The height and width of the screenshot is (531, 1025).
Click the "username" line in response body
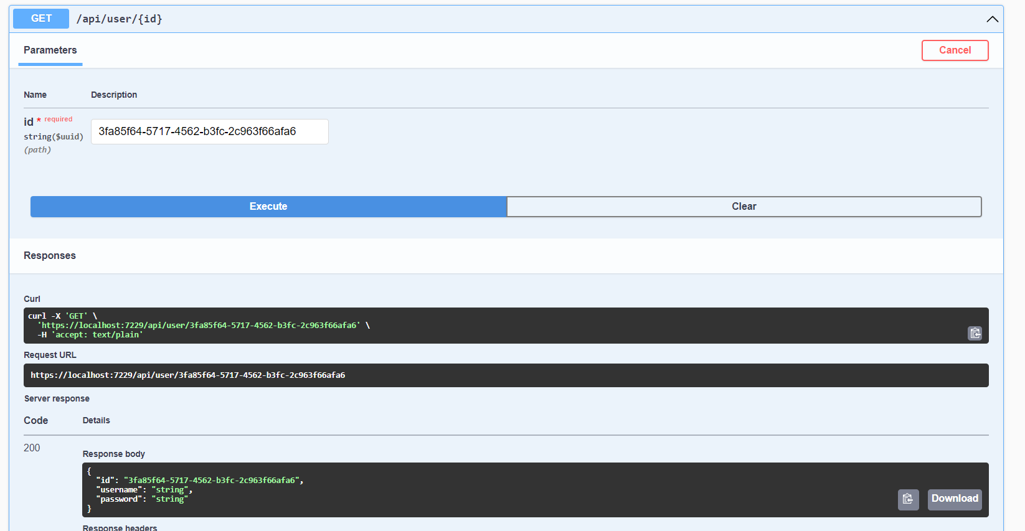point(144,490)
